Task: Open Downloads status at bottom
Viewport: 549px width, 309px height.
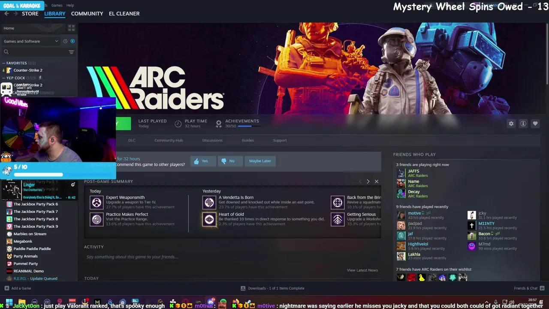Action: coord(272,288)
